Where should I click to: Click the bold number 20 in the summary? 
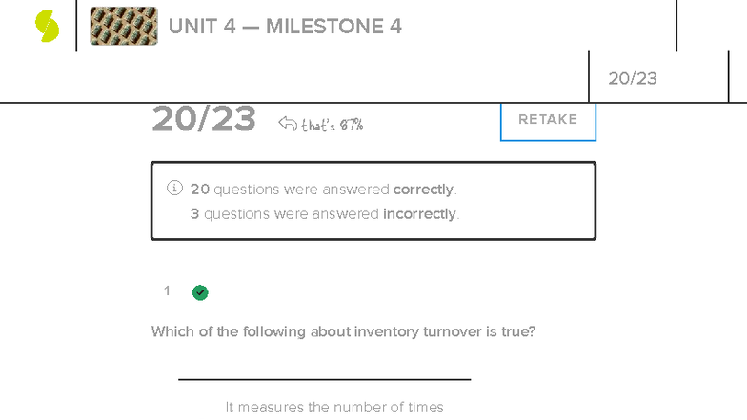(x=200, y=189)
